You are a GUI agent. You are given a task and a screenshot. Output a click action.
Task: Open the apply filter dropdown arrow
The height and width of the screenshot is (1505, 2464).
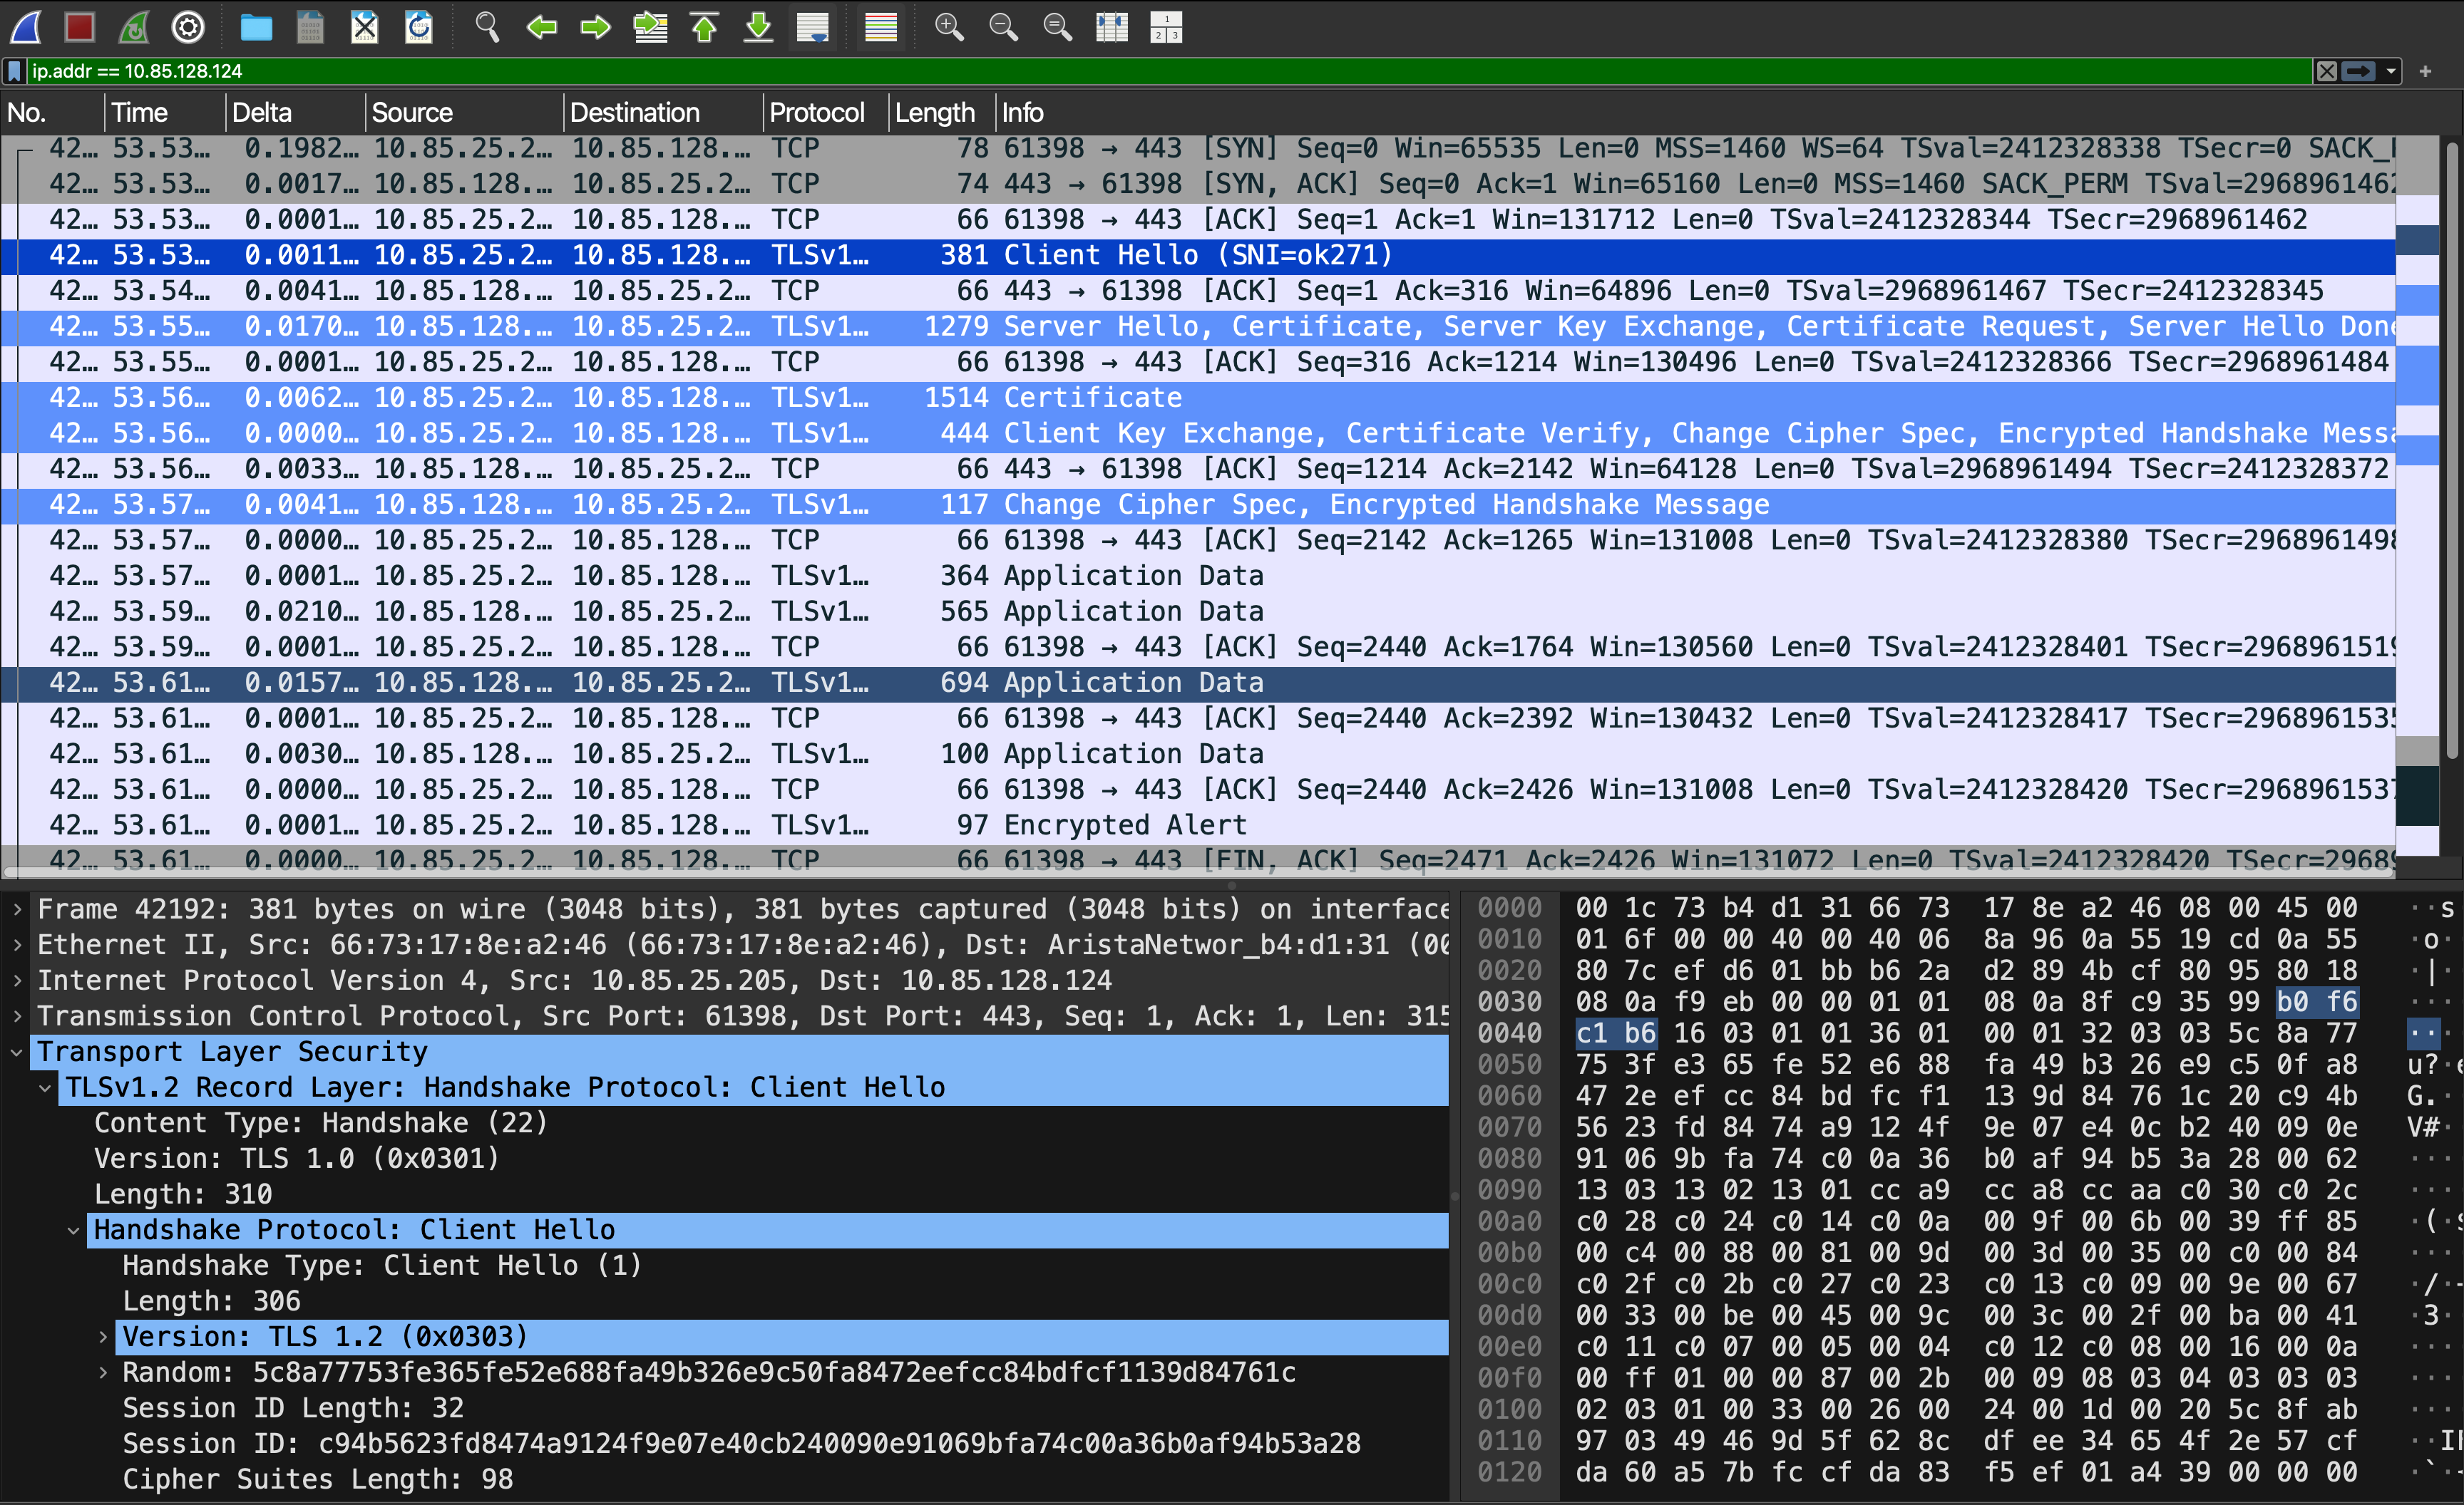tap(2390, 71)
